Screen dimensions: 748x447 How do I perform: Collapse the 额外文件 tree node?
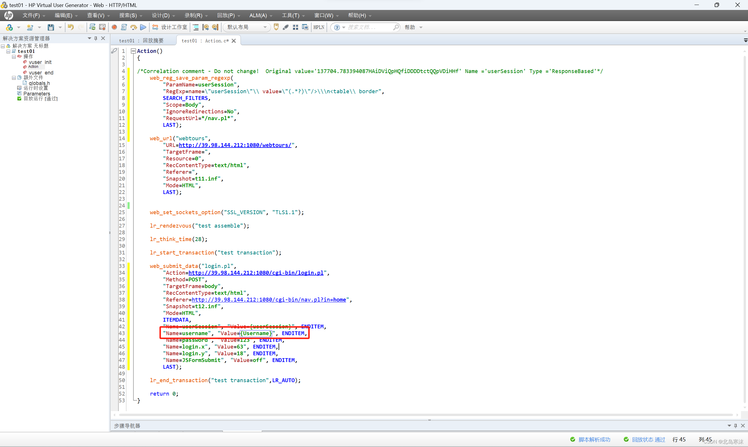pyautogui.click(x=13, y=78)
